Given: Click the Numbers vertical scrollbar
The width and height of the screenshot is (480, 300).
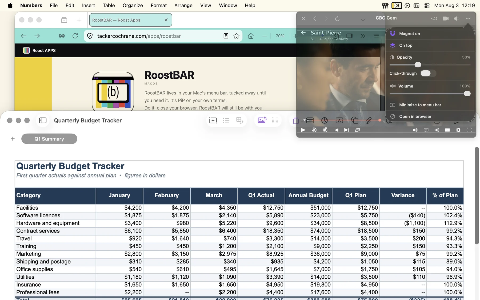Looking at the screenshot, I should 477,195.
